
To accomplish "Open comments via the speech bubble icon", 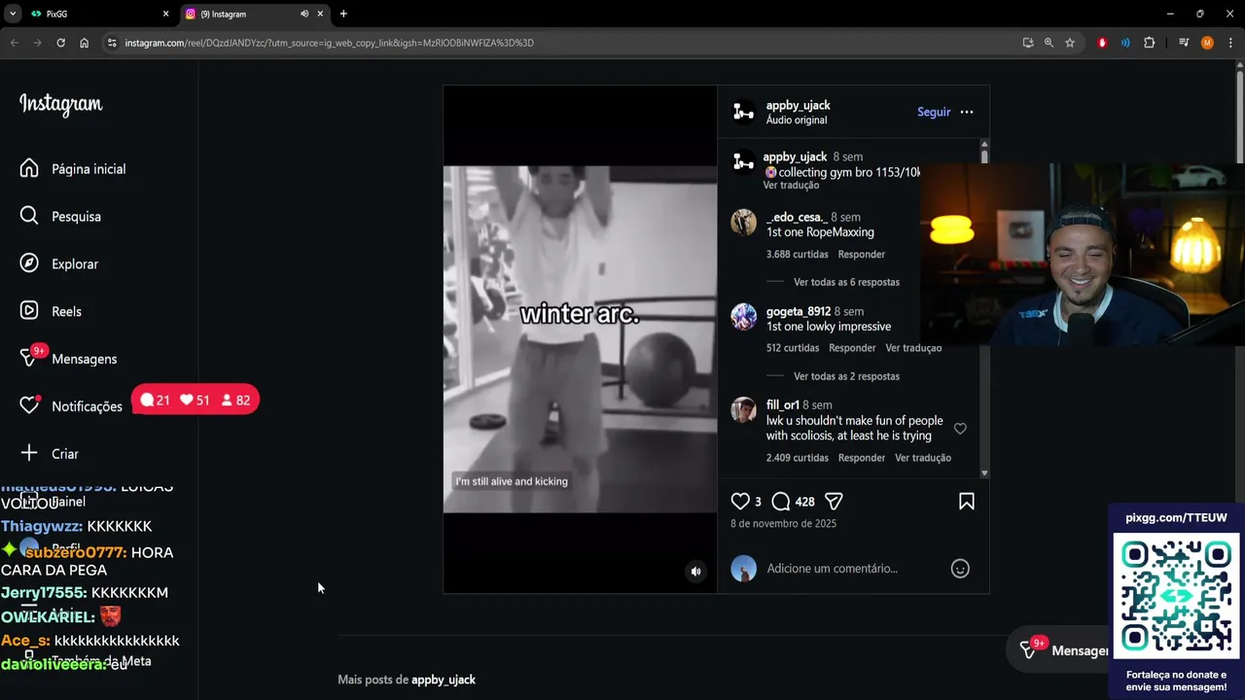I will pos(780,502).
